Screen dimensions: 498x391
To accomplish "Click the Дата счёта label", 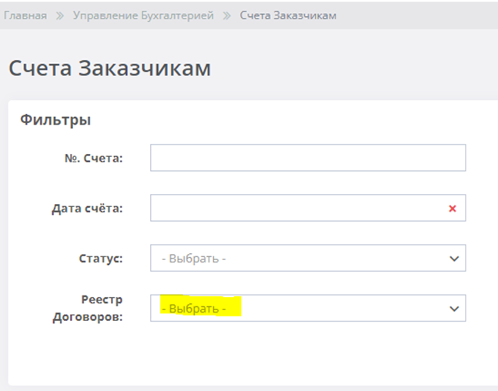I will [x=87, y=209].
